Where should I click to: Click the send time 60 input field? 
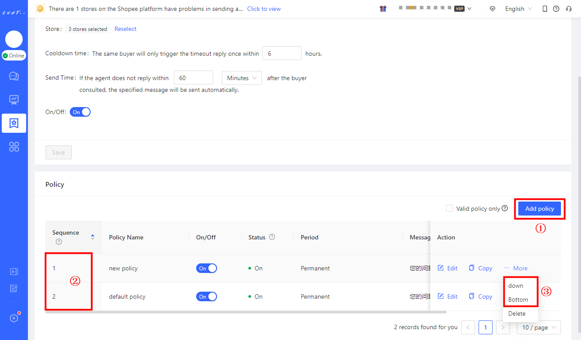(x=194, y=78)
